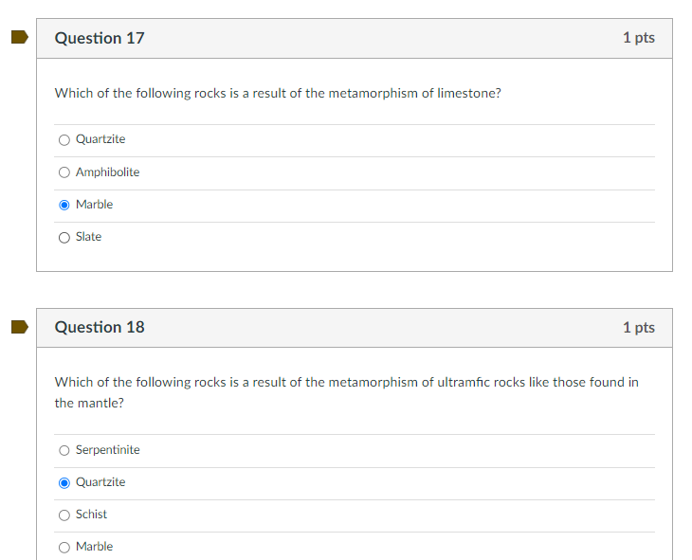692x560 pixels.
Task: Click the 1 pts label of Question 18
Action: [639, 328]
